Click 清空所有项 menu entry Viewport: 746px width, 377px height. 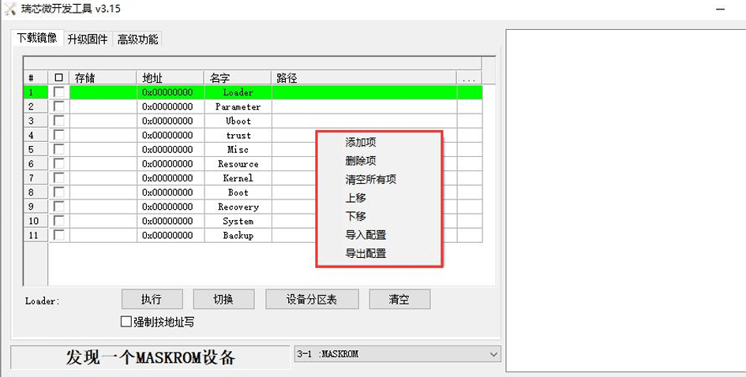click(x=370, y=180)
